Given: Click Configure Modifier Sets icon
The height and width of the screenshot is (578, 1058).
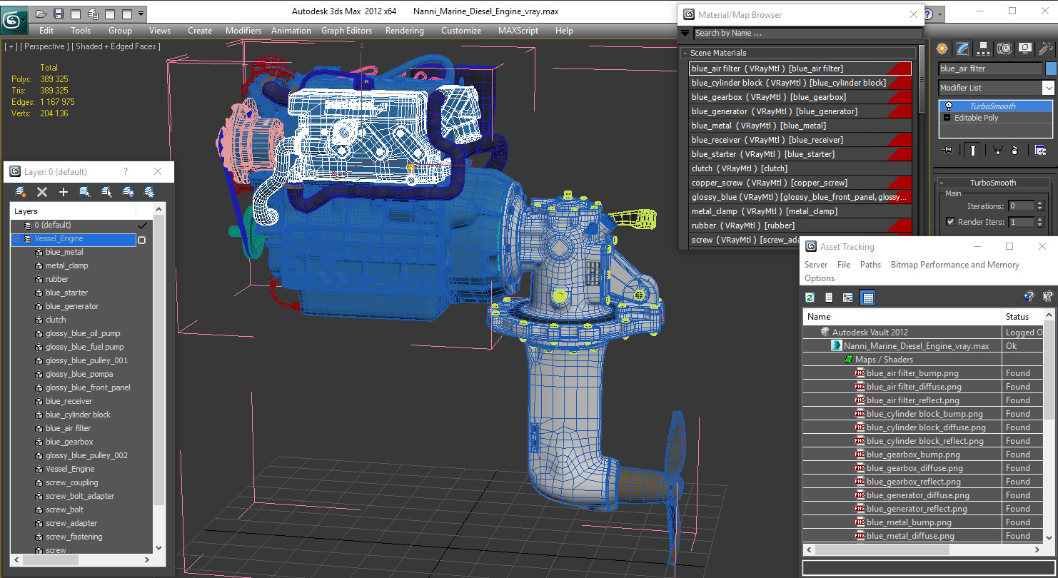Looking at the screenshot, I should [x=1040, y=150].
